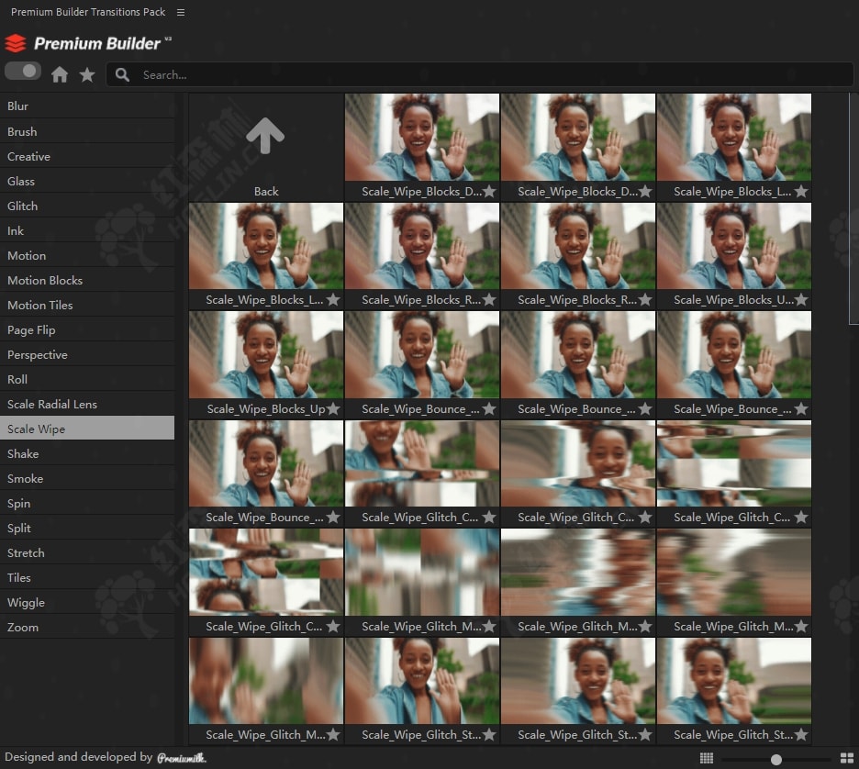Click the large-grid thumbnail view icon
The width and height of the screenshot is (859, 769).
[x=847, y=758]
